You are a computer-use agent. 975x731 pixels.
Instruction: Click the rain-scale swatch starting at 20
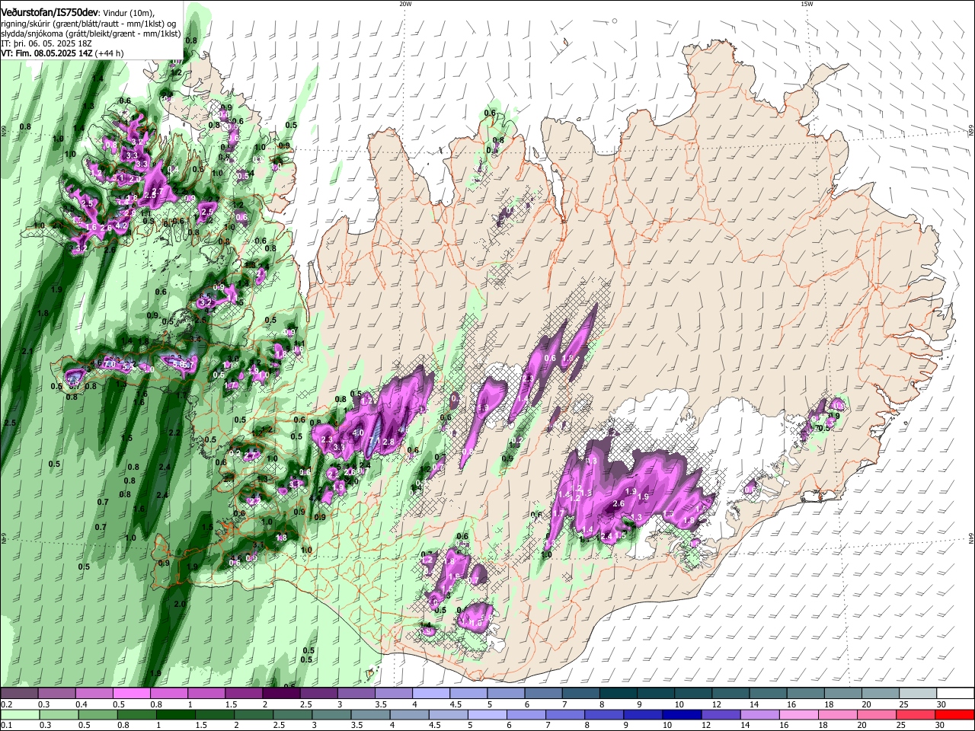point(878,714)
